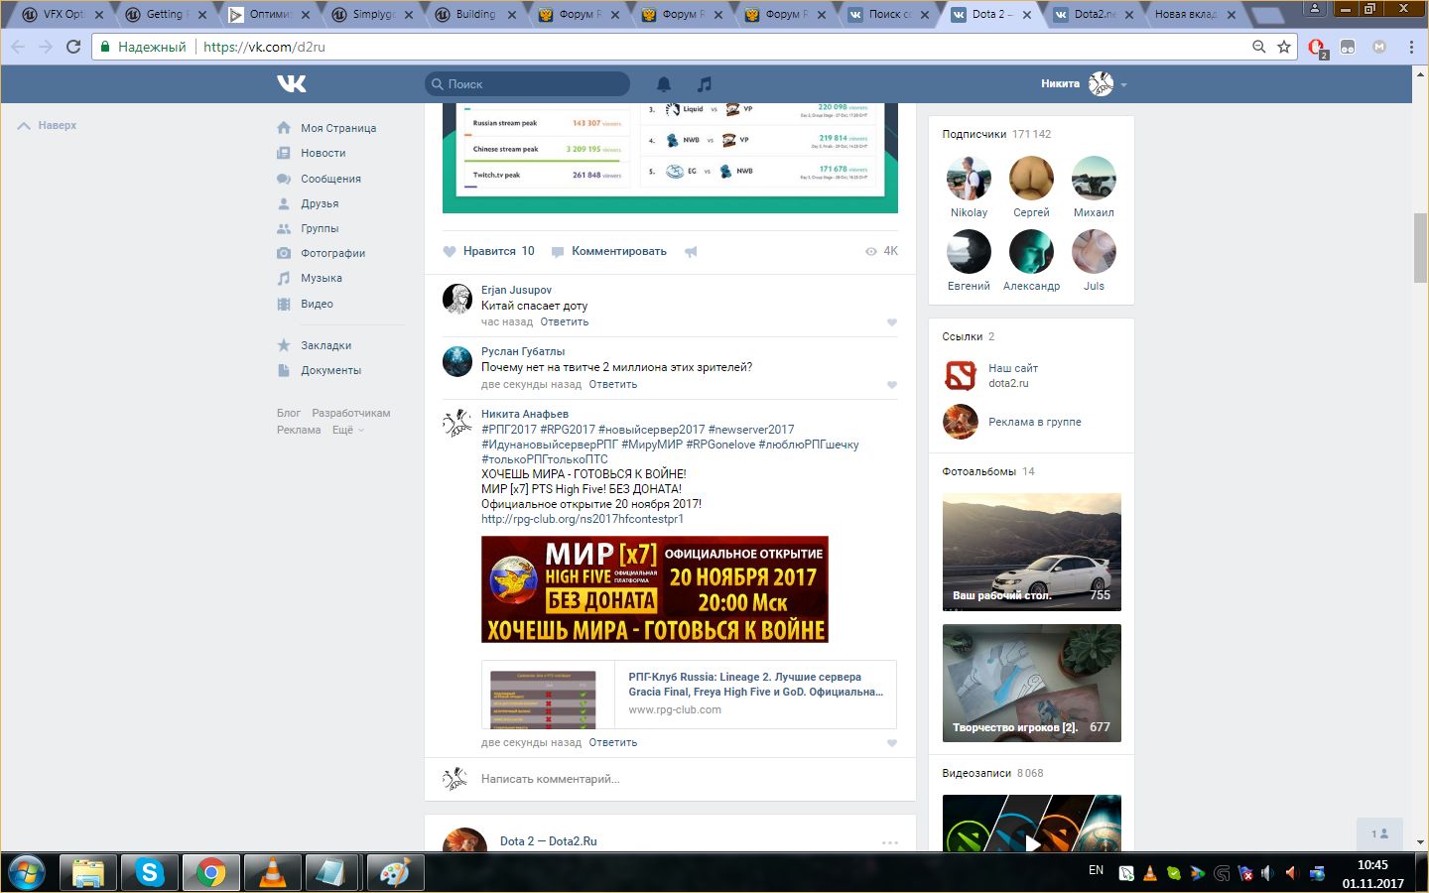Open Ваш рабочий стол album

tap(1031, 552)
